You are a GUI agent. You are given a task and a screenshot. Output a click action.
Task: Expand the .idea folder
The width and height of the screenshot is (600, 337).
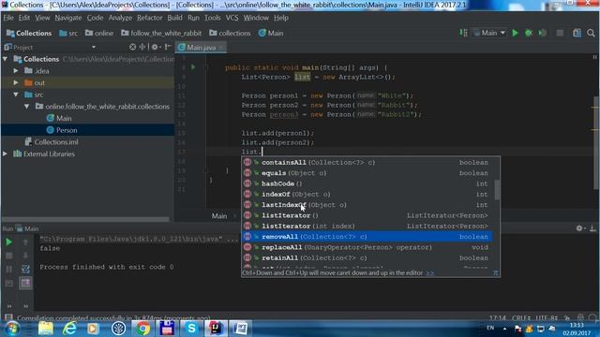16,71
